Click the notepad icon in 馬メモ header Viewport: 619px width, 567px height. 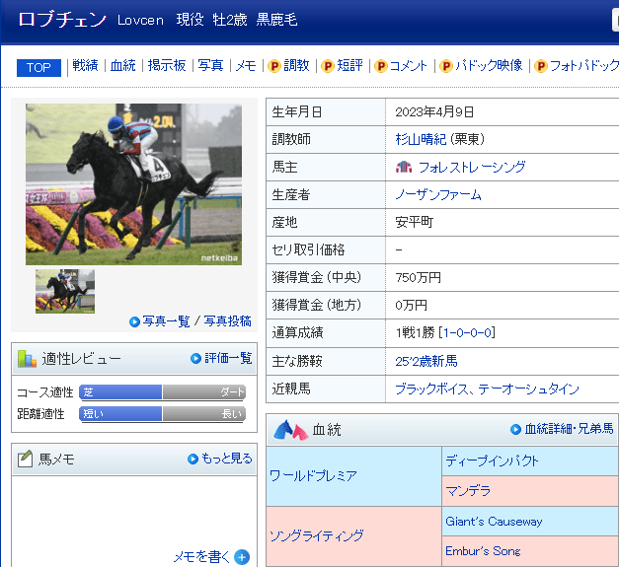click(x=25, y=459)
